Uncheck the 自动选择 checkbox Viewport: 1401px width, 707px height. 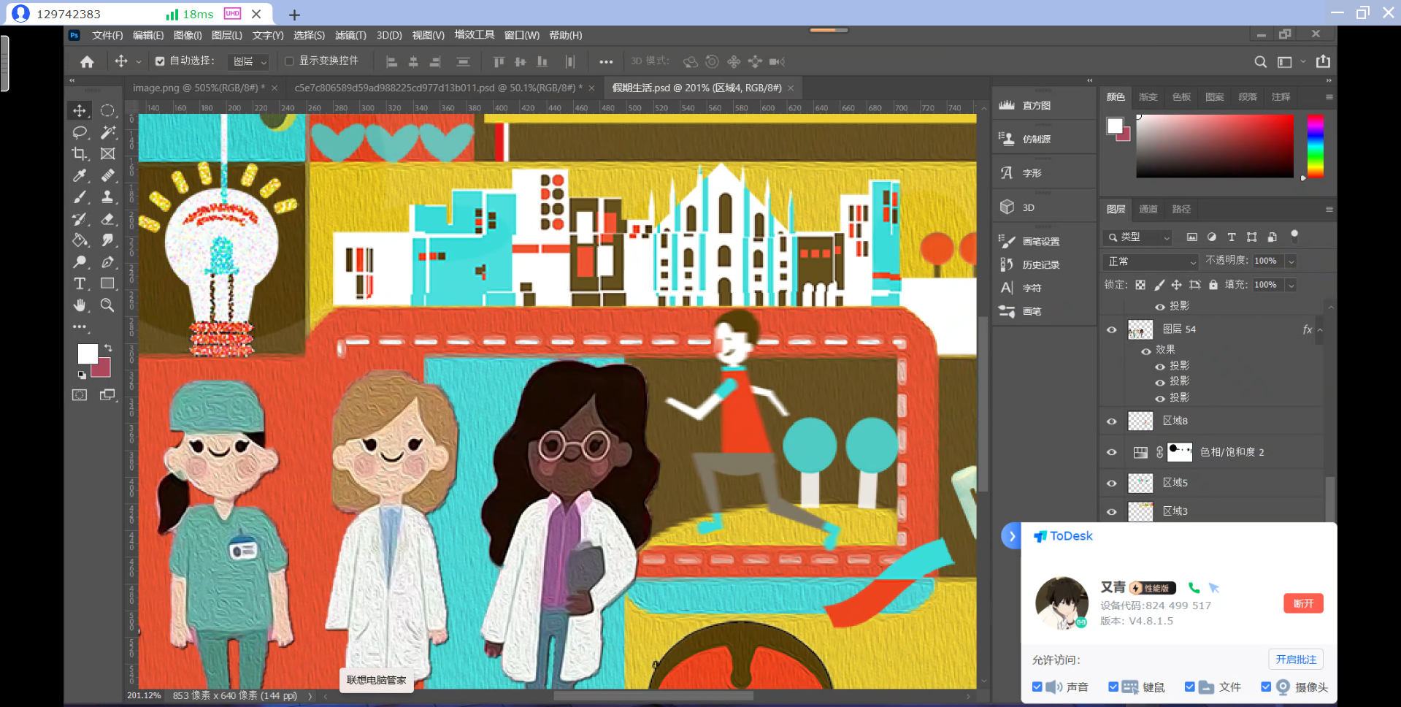point(160,61)
